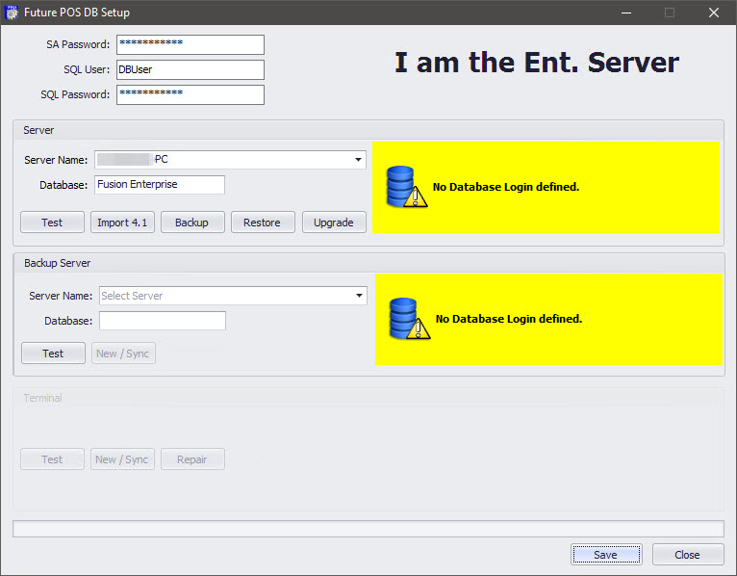Click the Backup Server database warning icon
The height and width of the screenshot is (576, 737).
click(x=408, y=319)
